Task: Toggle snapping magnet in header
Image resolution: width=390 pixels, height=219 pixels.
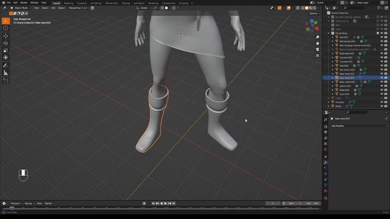Action: pyautogui.click(x=163, y=8)
